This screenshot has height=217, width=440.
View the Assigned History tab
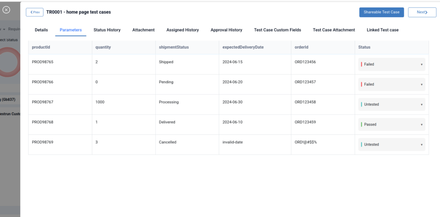click(183, 30)
